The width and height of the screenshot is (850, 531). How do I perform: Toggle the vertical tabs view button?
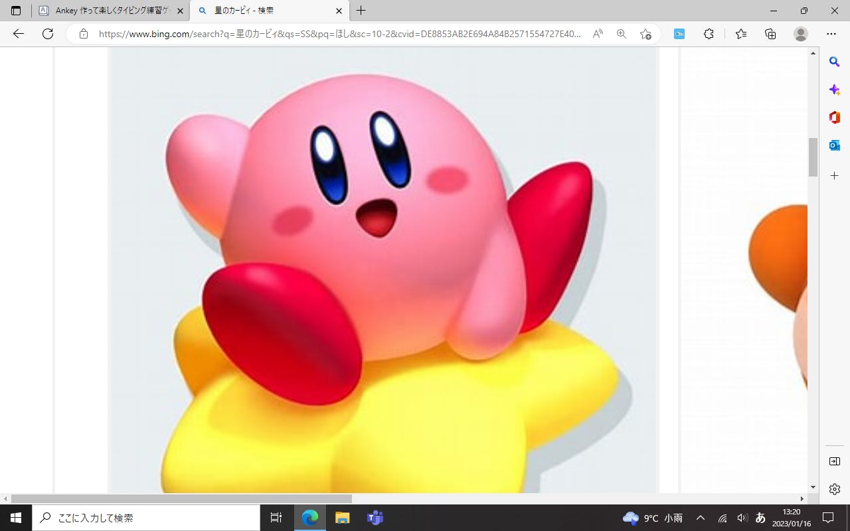16,11
